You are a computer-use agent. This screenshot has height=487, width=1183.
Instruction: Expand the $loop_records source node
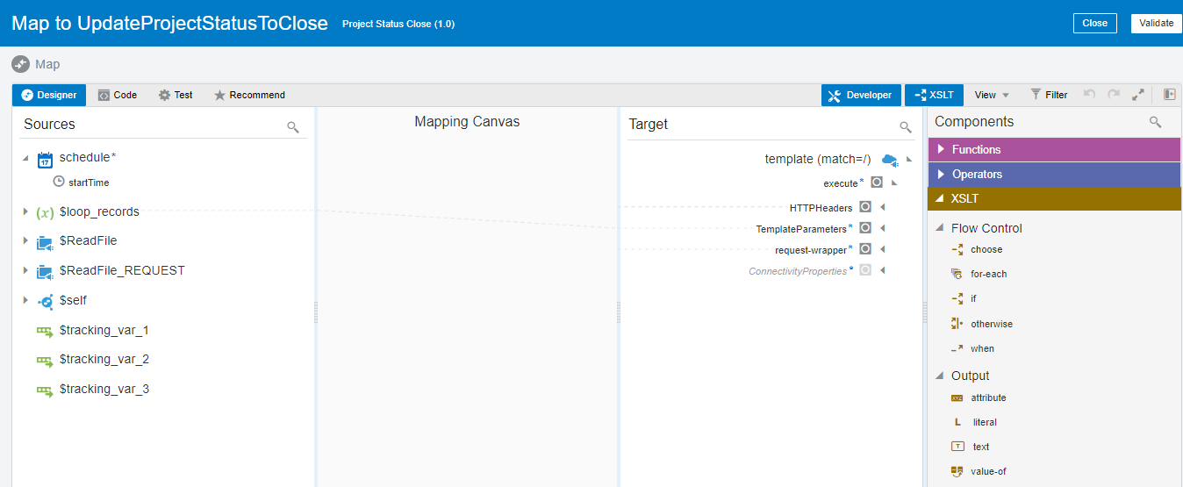tap(25, 211)
